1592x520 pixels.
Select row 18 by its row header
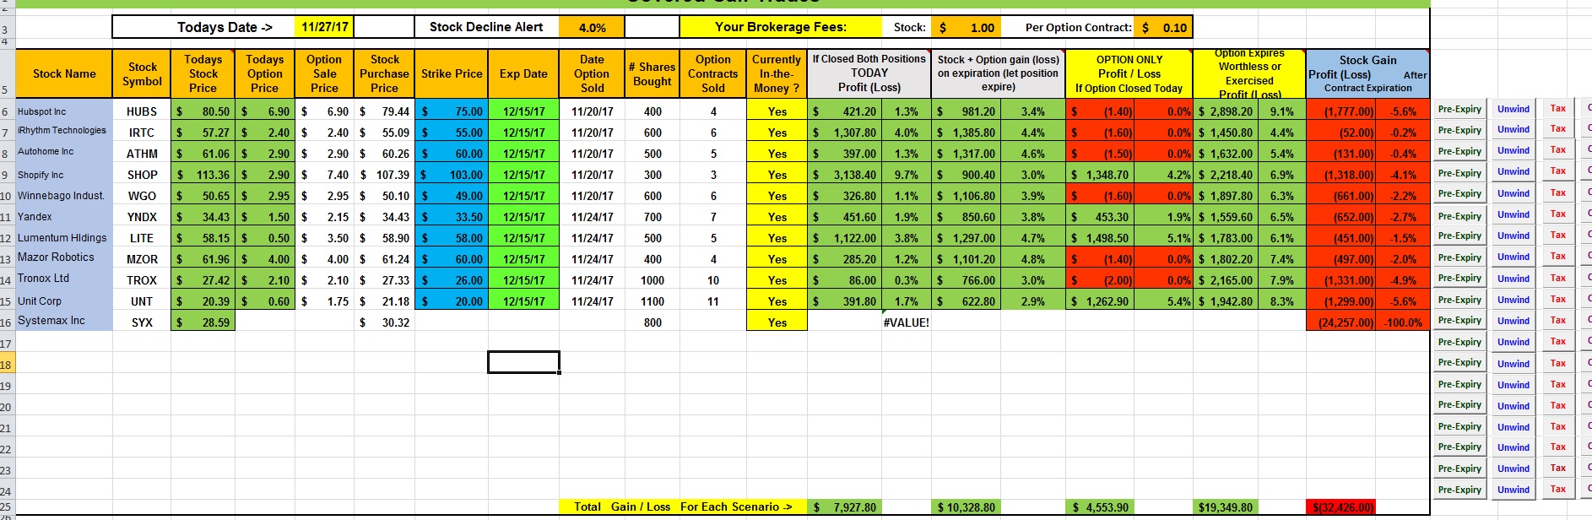7,365
